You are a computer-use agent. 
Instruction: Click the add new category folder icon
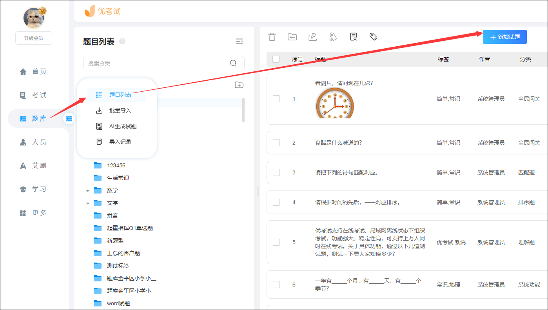(239, 85)
